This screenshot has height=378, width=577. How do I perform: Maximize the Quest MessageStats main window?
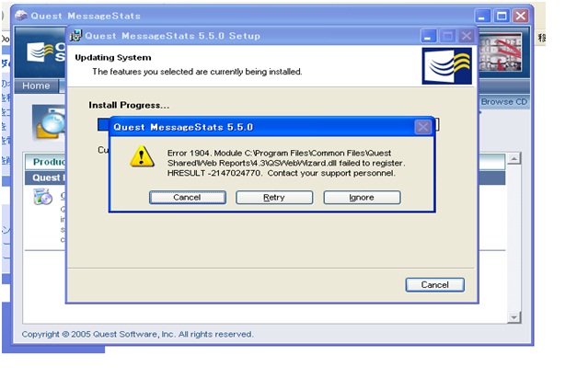(x=502, y=16)
